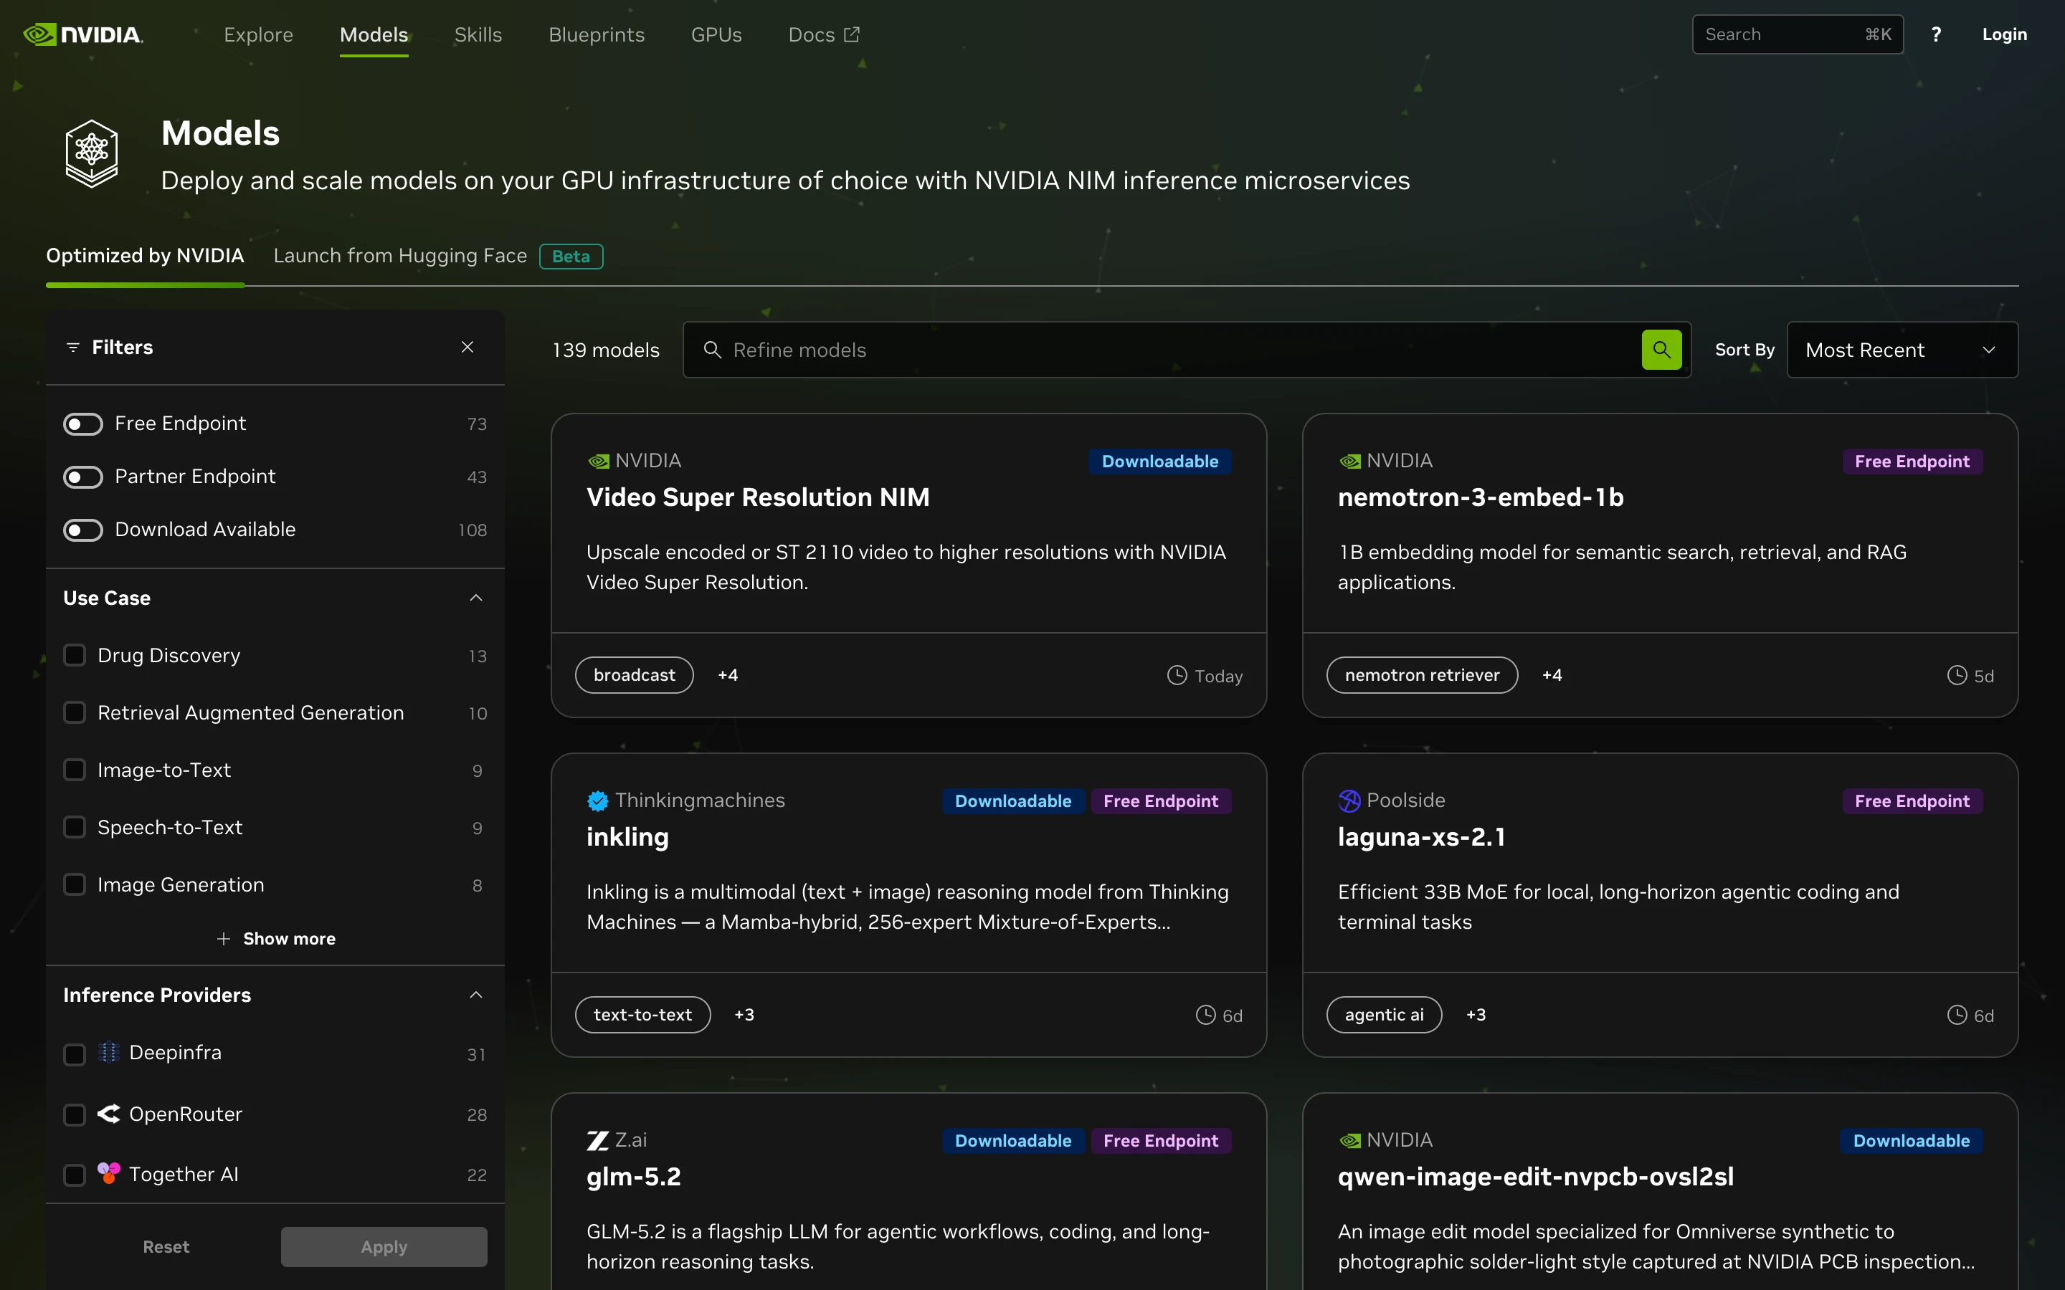
Task: Click the Login link
Action: coord(2005,34)
